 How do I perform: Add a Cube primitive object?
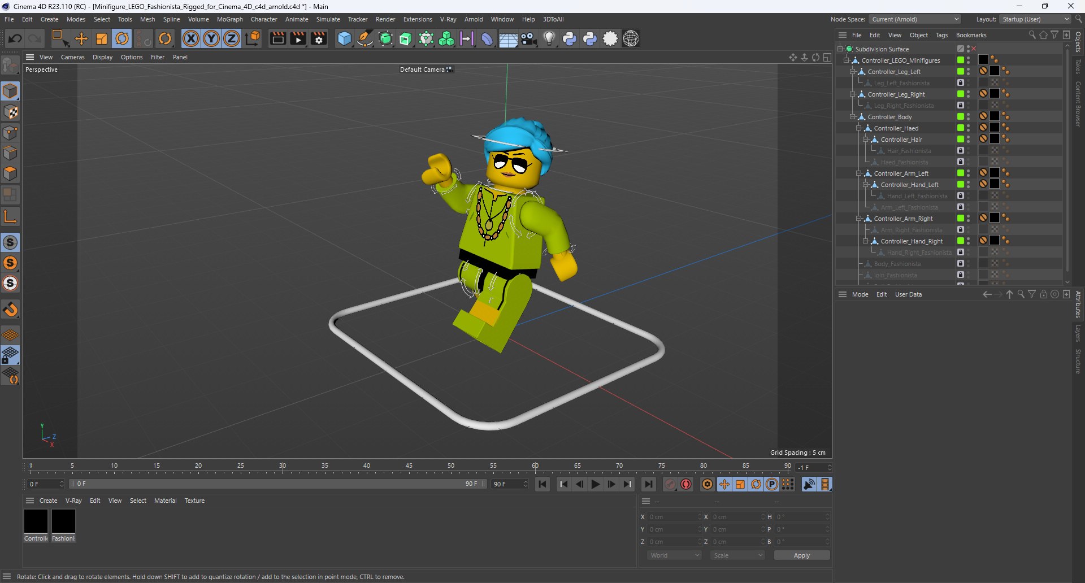tap(344, 38)
